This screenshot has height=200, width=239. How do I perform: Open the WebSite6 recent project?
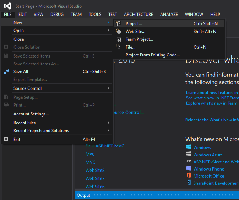95,187
